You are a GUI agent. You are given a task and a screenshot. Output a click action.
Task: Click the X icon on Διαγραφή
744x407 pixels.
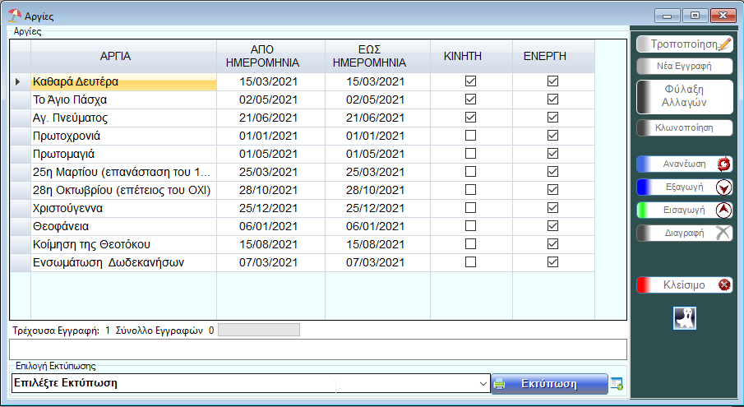[723, 233]
